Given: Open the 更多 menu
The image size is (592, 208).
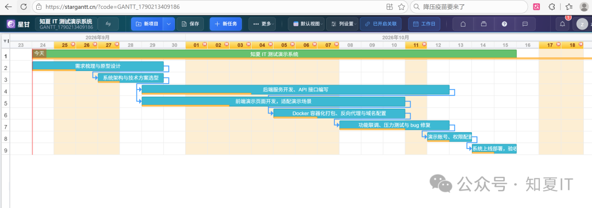Looking at the screenshot, I should [x=262, y=24].
